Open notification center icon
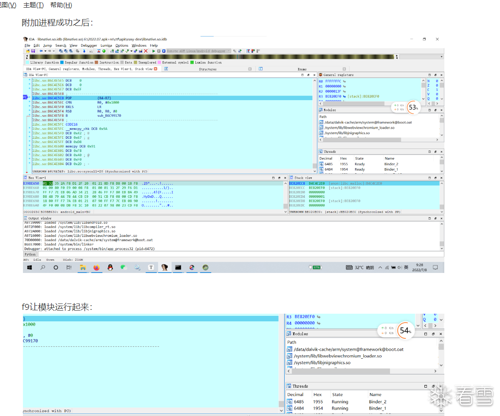 coord(435,267)
